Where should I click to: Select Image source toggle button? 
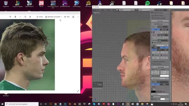156,29
